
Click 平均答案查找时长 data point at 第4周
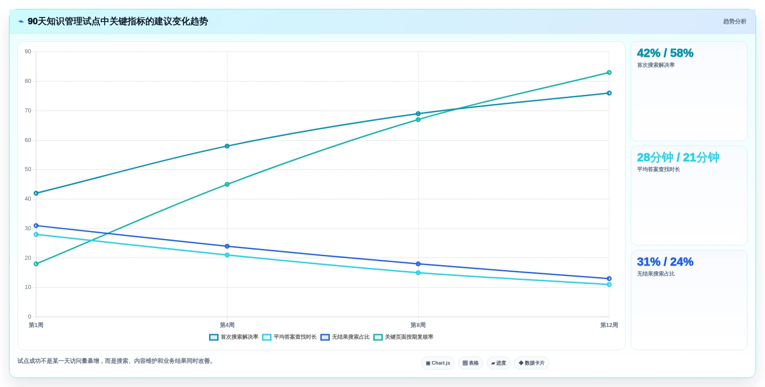(227, 255)
